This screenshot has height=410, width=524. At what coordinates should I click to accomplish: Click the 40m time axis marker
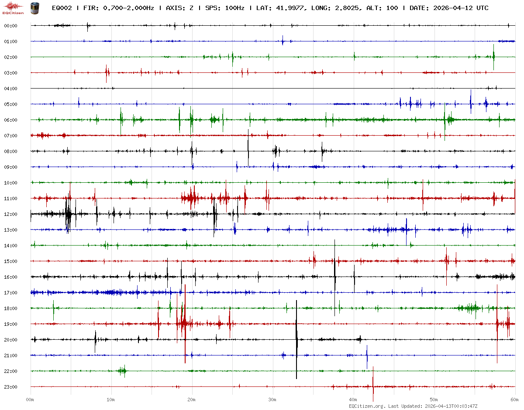353,399
